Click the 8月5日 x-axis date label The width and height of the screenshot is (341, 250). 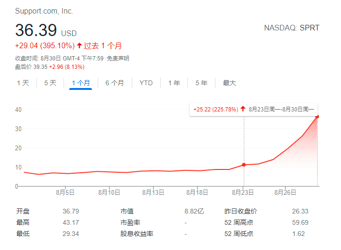65,192
